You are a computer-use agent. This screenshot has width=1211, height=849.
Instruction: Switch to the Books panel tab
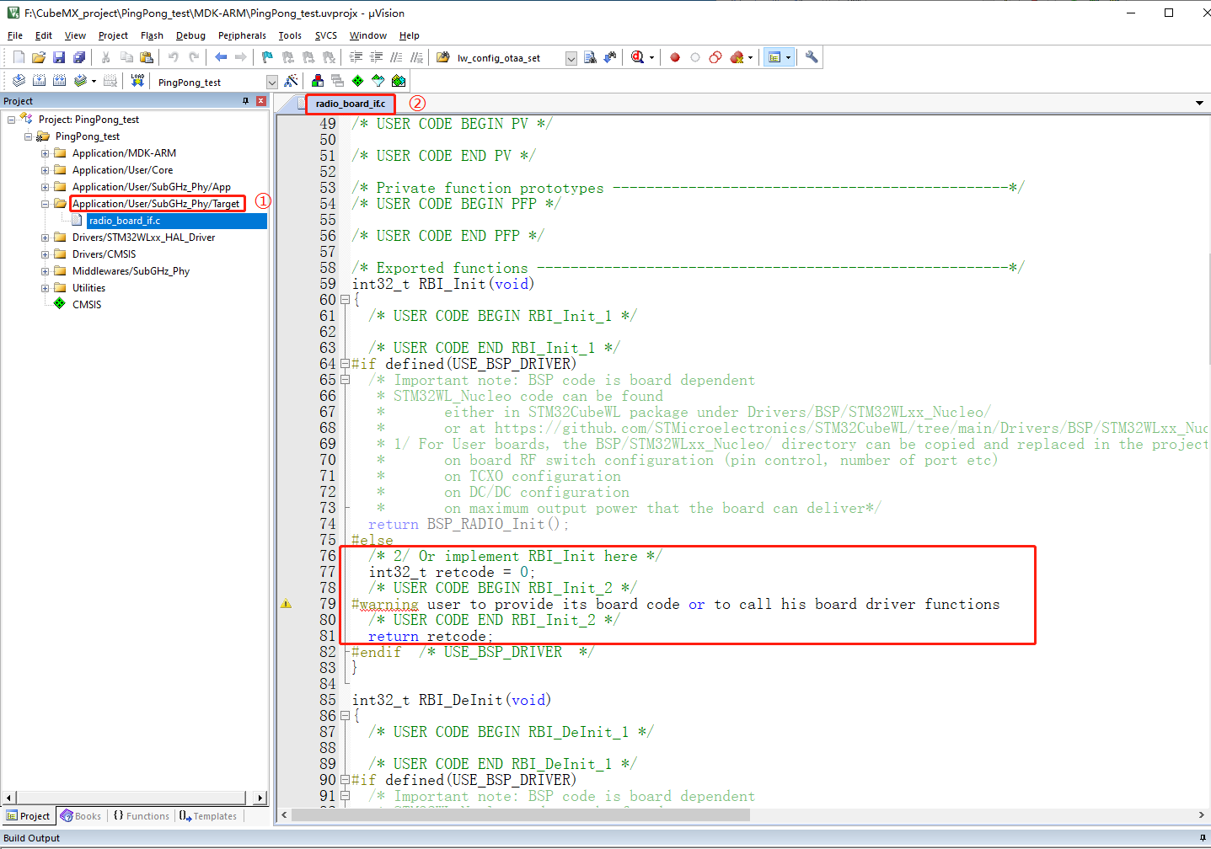point(81,816)
